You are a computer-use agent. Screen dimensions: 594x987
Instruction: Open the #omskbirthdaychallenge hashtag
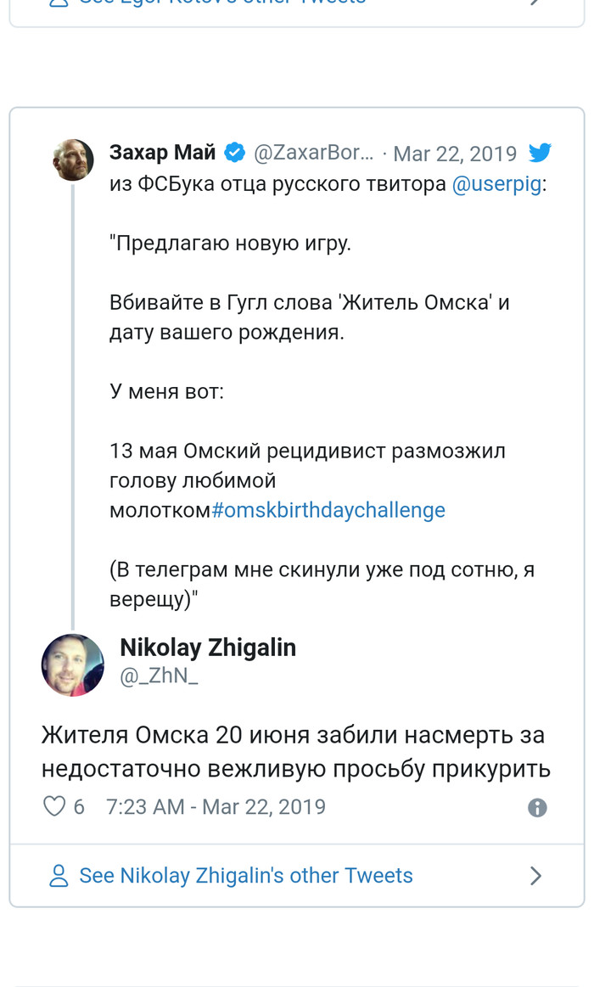point(328,510)
